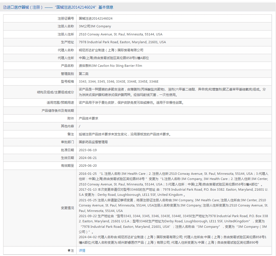Click management class value 第二类
The width and height of the screenshot is (276, 256).
pos(84,74)
